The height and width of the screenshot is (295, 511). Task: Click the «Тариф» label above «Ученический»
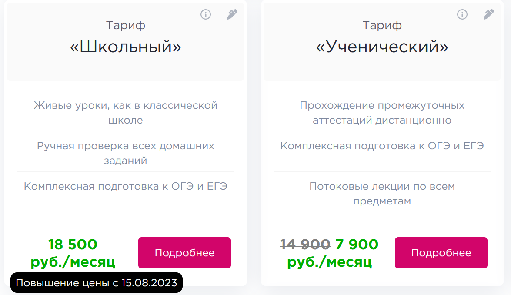coord(382,25)
